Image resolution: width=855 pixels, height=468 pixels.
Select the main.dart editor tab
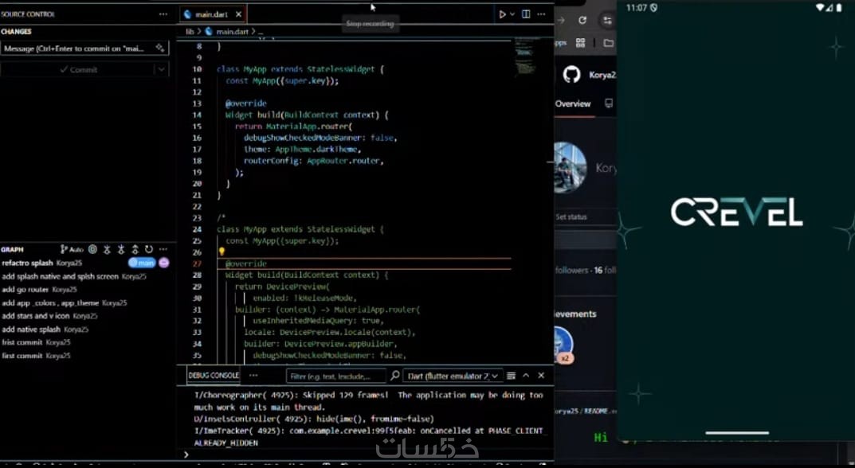tap(210, 14)
